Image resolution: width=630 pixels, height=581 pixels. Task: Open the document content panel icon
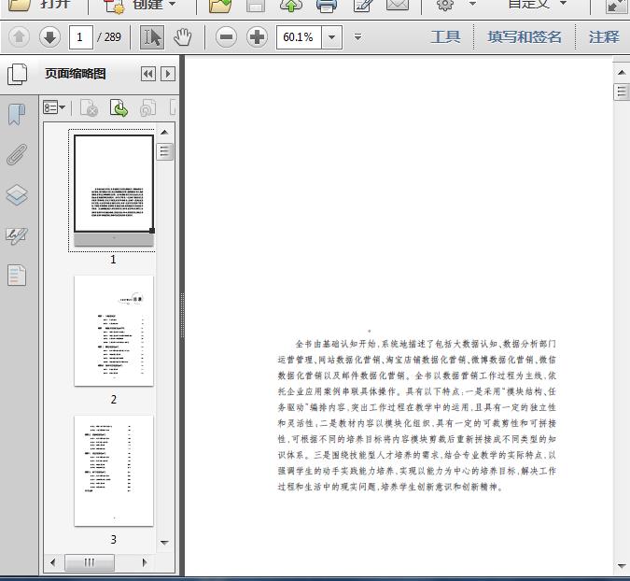tap(17, 276)
